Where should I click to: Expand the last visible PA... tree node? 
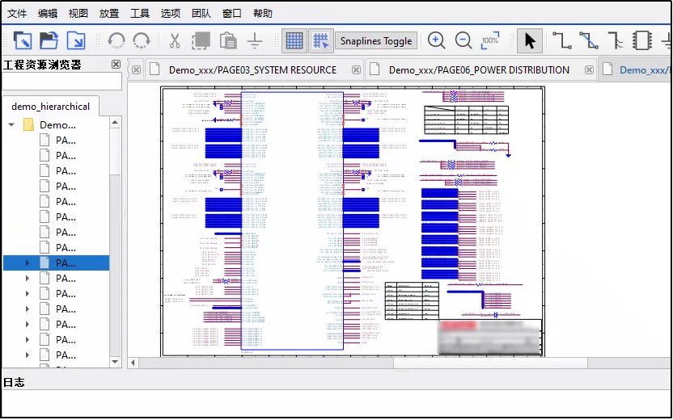click(x=27, y=355)
